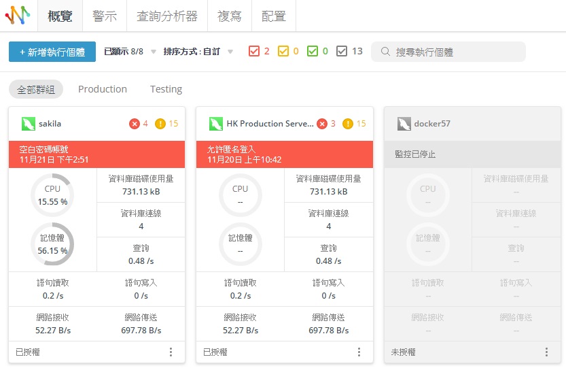
Task: Select the Production group filter
Action: (x=103, y=89)
